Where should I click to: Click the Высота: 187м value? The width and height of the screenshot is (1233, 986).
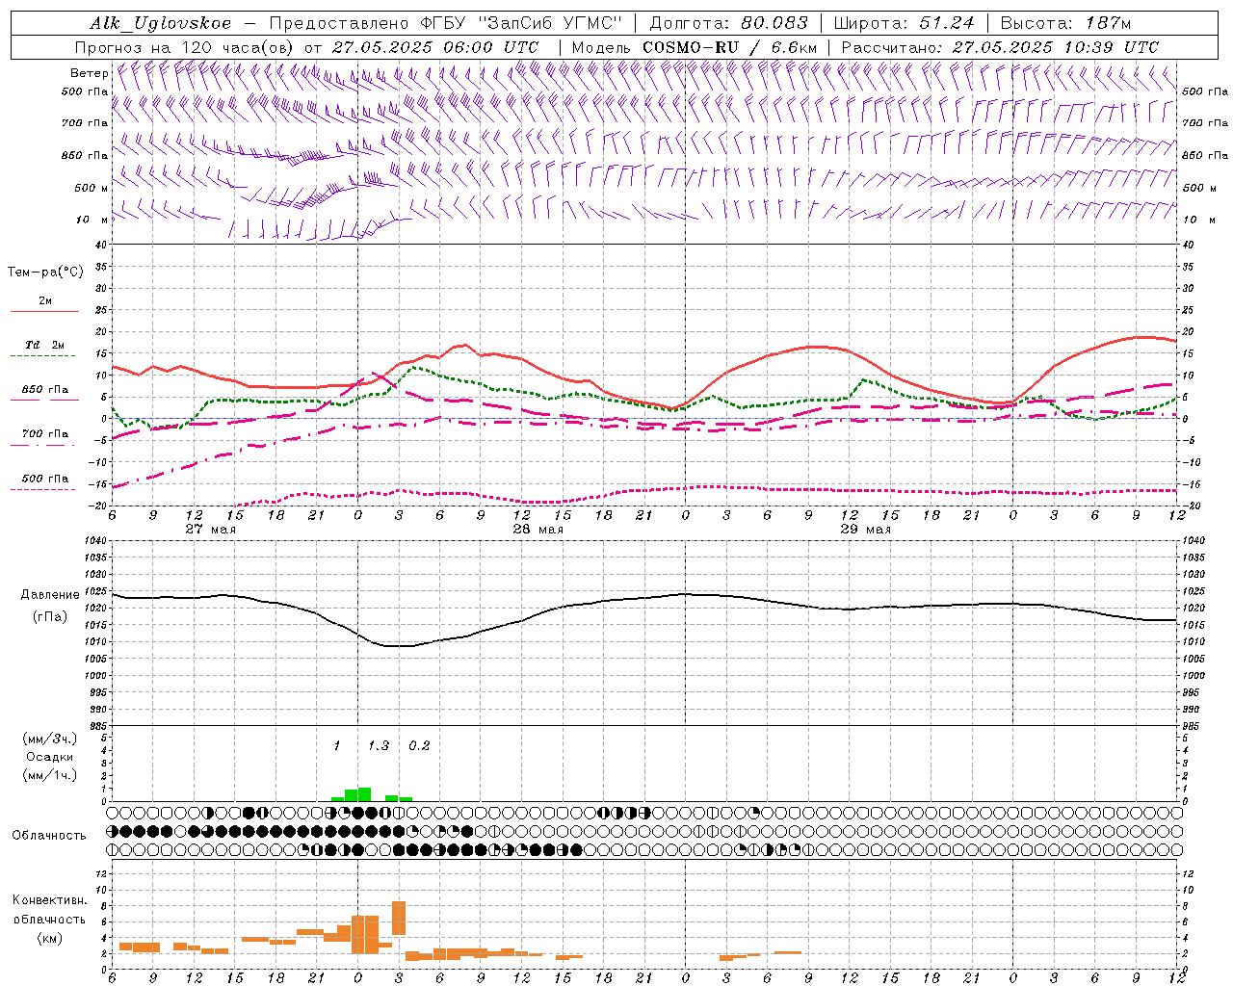click(x=1065, y=23)
